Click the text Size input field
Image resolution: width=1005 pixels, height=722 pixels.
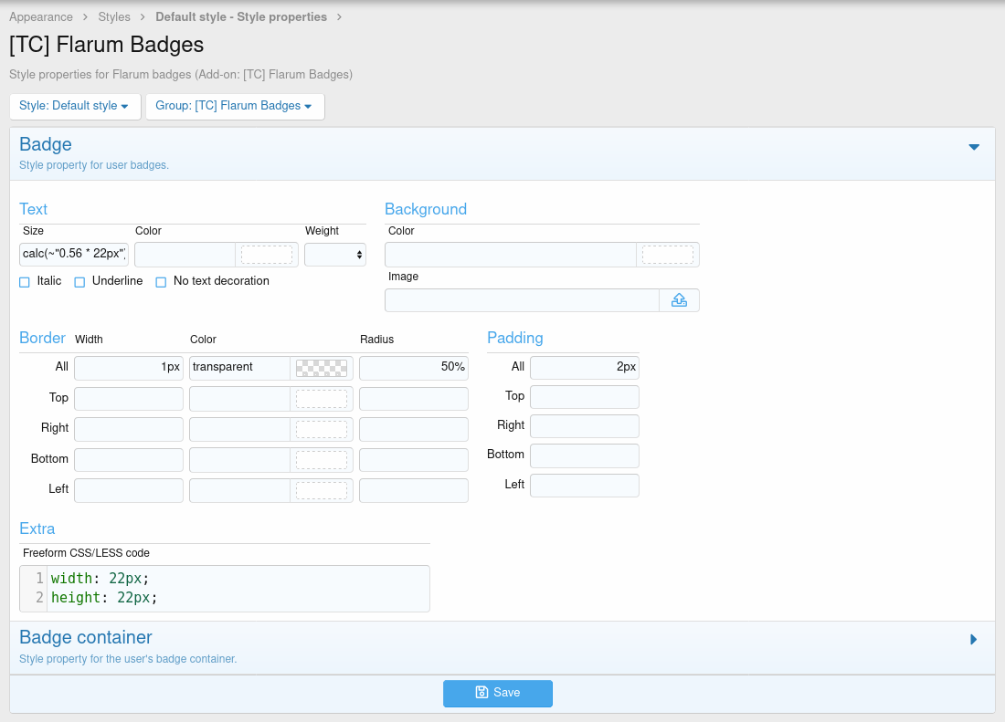74,255
